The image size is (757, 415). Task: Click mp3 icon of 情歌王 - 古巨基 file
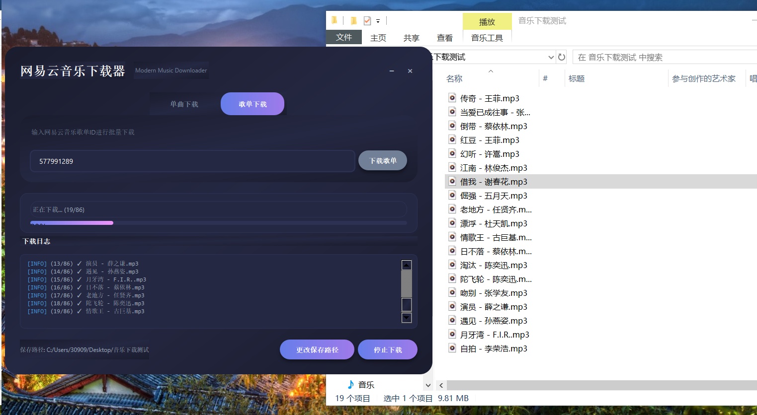coord(452,237)
